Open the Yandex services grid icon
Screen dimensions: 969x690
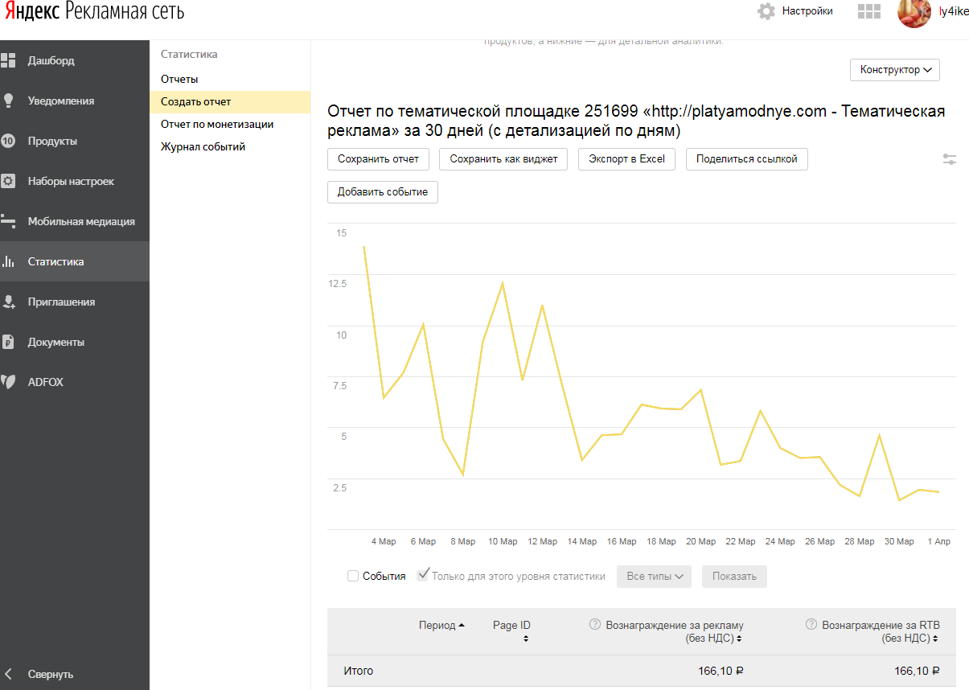coord(868,11)
